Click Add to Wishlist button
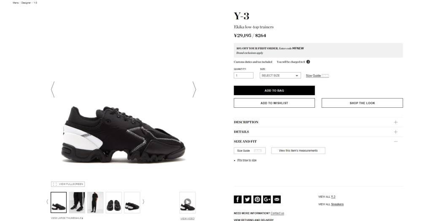The width and height of the screenshot is (447, 221). point(274,103)
